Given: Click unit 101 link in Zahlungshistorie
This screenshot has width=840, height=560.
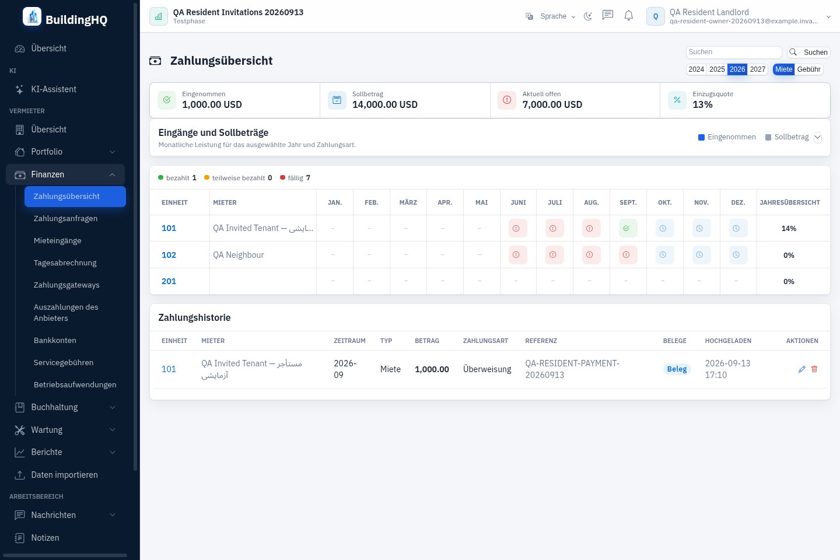Looking at the screenshot, I should pos(169,369).
